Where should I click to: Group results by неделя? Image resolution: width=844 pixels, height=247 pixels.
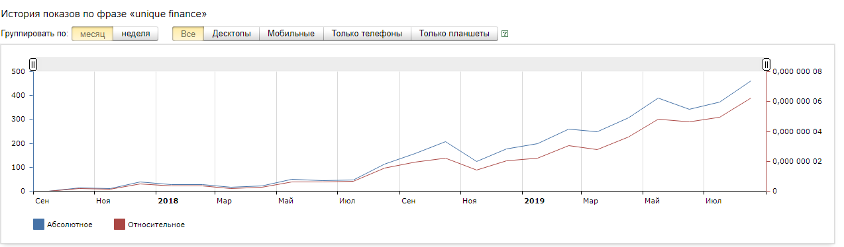[x=136, y=34]
